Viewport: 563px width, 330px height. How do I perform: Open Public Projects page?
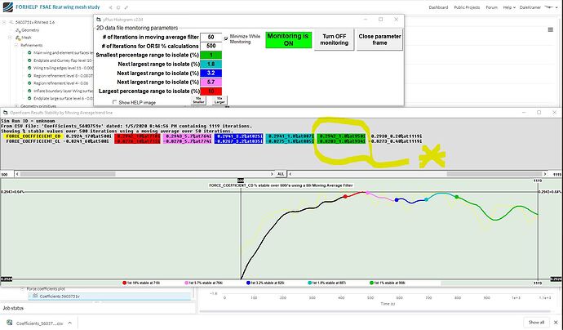click(x=467, y=7)
